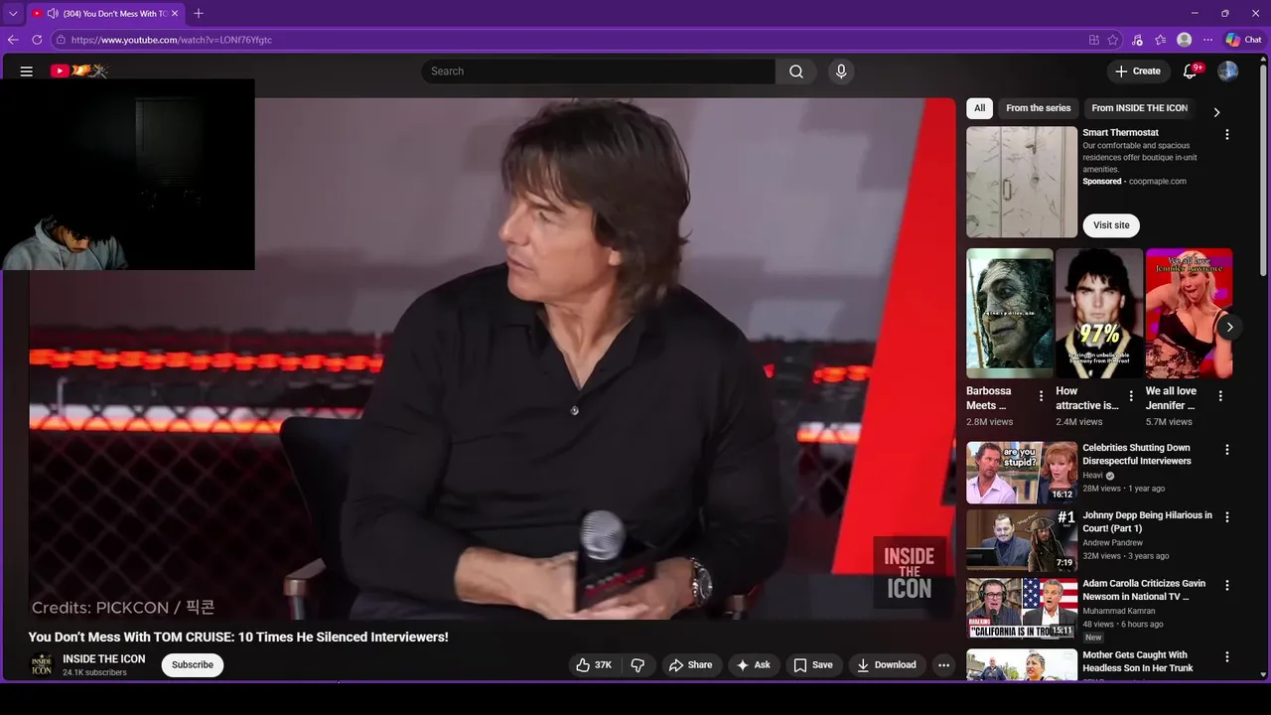Select From the series chip
Image resolution: width=1271 pixels, height=715 pixels.
(1039, 108)
